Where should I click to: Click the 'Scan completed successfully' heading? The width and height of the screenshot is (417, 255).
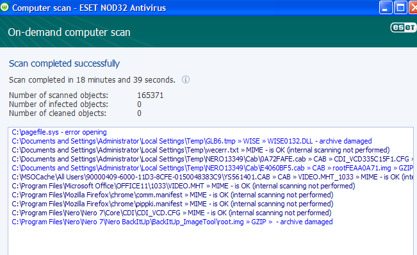tap(64, 63)
